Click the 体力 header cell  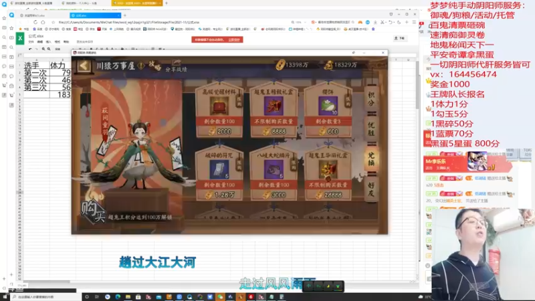(x=60, y=65)
